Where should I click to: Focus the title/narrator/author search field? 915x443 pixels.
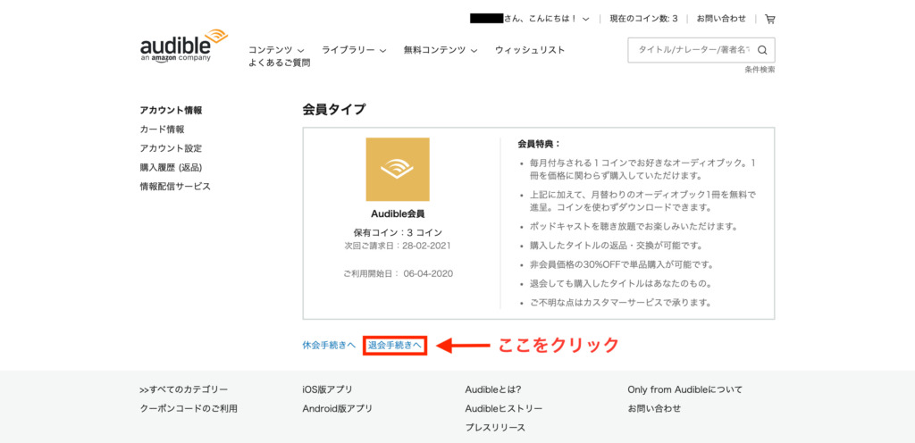pos(692,50)
